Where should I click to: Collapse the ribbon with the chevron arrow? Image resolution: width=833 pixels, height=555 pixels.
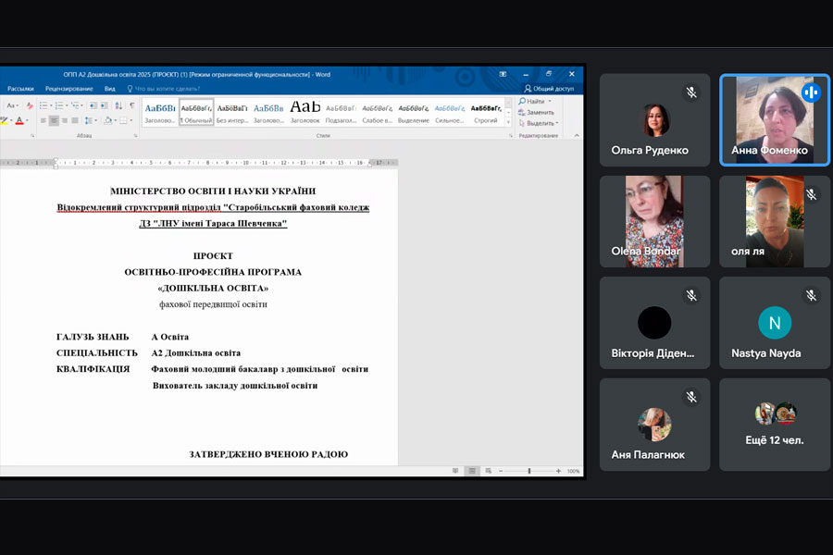click(578, 135)
